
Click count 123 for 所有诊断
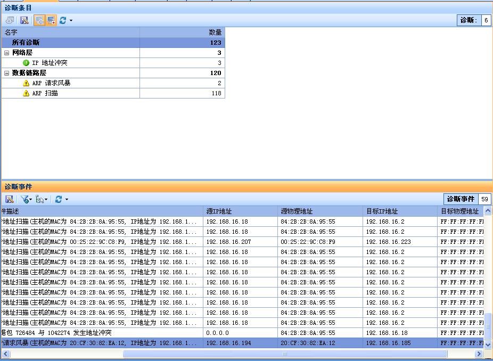[216, 43]
